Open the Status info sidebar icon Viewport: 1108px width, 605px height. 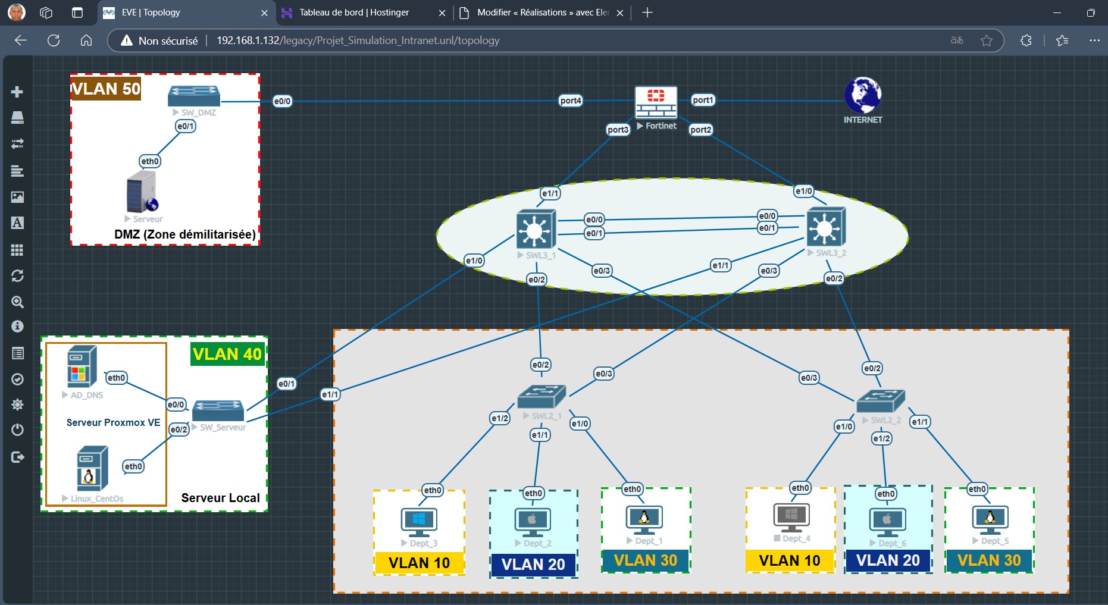coord(17,327)
